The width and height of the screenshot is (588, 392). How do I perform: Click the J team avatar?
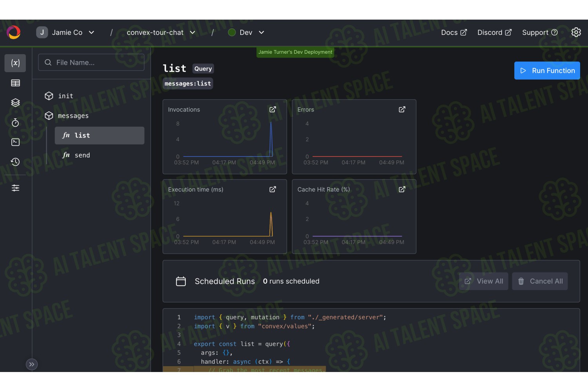click(42, 32)
